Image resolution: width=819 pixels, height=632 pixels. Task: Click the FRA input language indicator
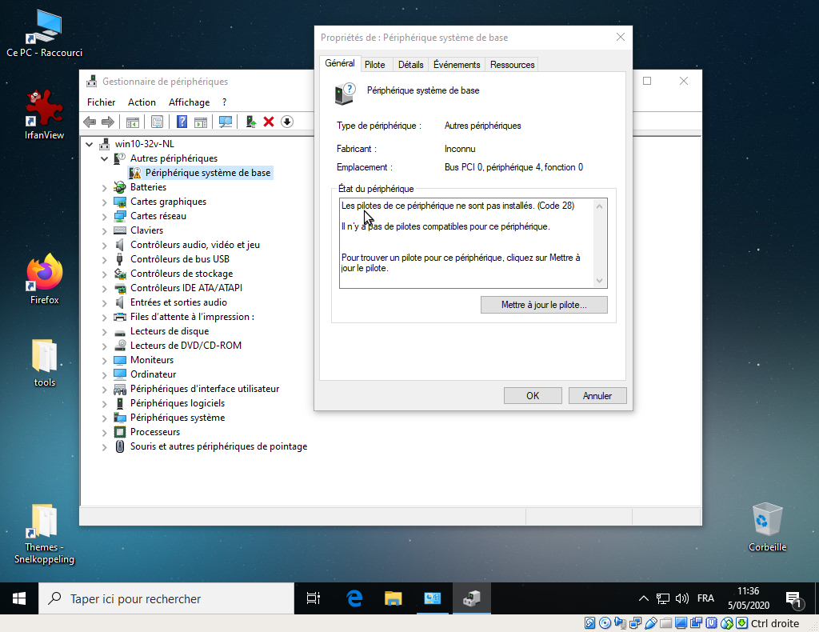pyautogui.click(x=705, y=598)
